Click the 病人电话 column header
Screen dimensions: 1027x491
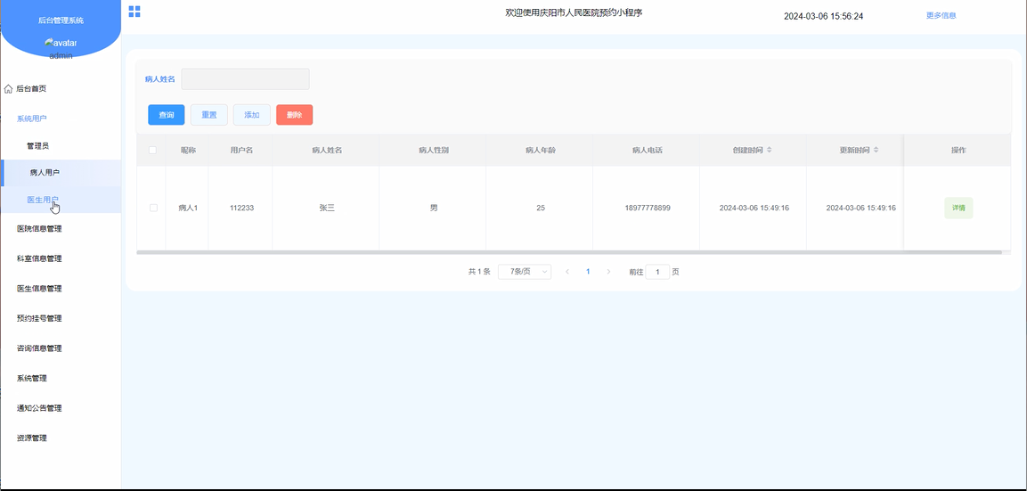click(648, 150)
